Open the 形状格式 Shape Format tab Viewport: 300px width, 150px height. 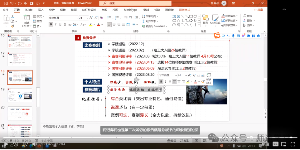pos(185,10)
